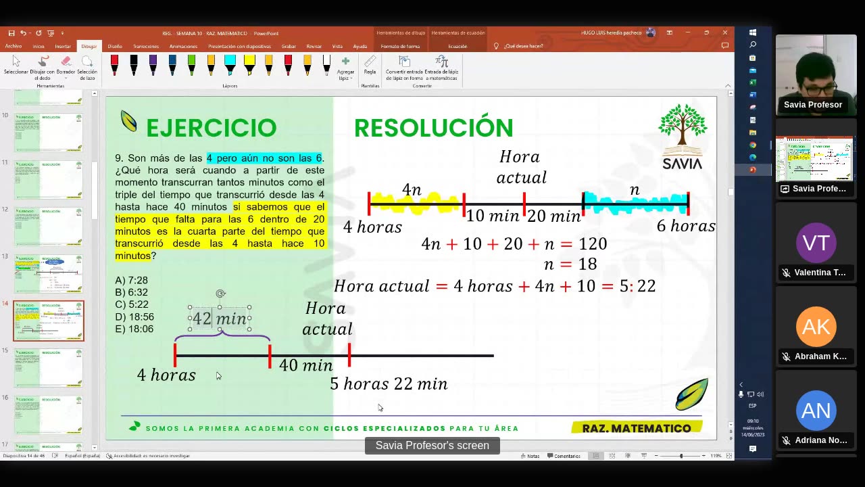Select the first red pen
The image size is (865, 487).
pyautogui.click(x=114, y=65)
